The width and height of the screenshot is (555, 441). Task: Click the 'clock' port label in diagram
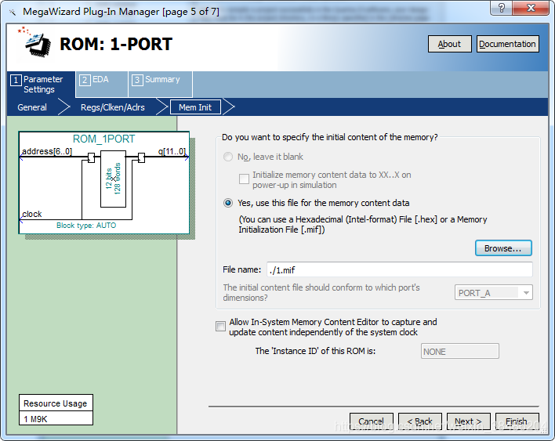pyautogui.click(x=32, y=214)
